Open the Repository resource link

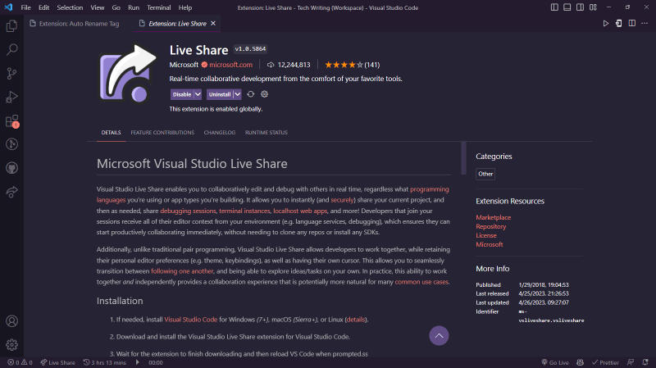click(x=490, y=226)
